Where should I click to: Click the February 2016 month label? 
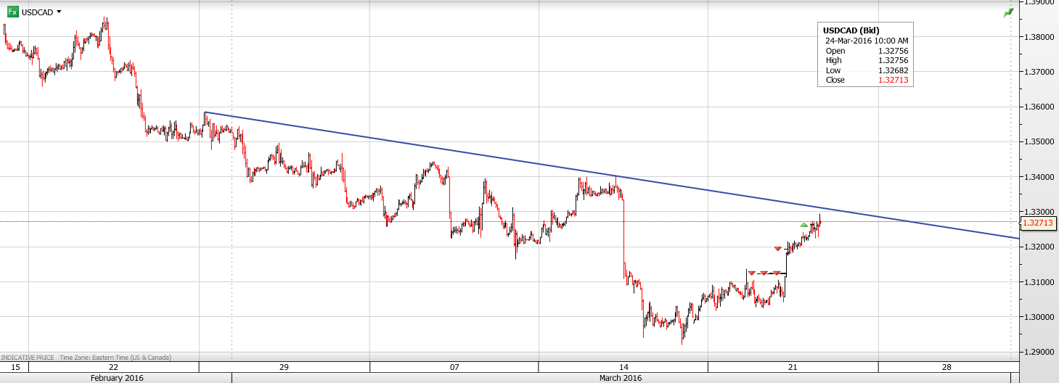click(x=117, y=378)
